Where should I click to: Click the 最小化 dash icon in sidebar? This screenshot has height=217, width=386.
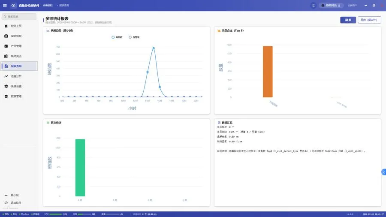pyautogui.click(x=6, y=195)
